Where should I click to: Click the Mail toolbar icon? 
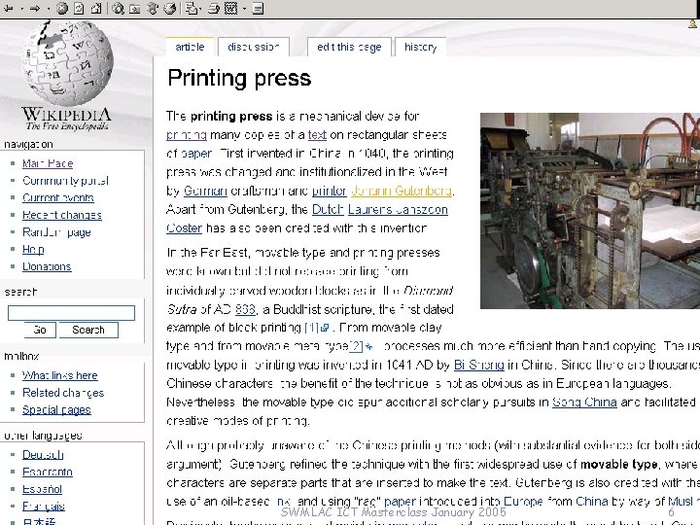tap(192, 8)
